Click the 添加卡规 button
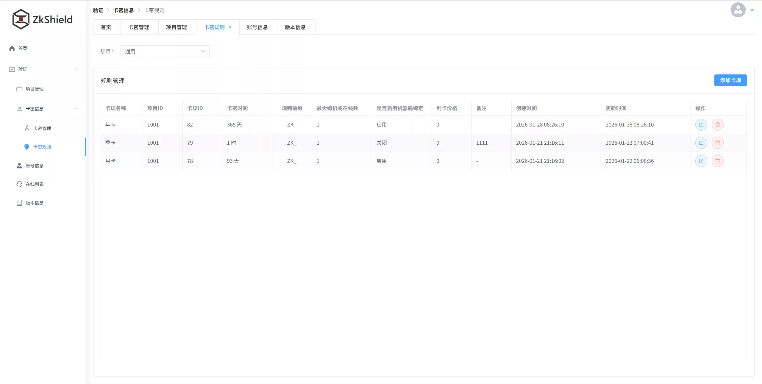The height and width of the screenshot is (384, 762). [730, 80]
